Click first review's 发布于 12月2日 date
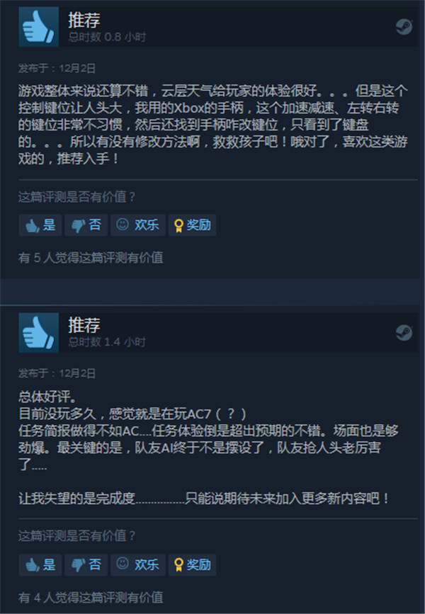Image resolution: width=425 pixels, height=614 pixels. point(57,69)
